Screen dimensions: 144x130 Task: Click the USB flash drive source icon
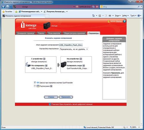[28, 64]
